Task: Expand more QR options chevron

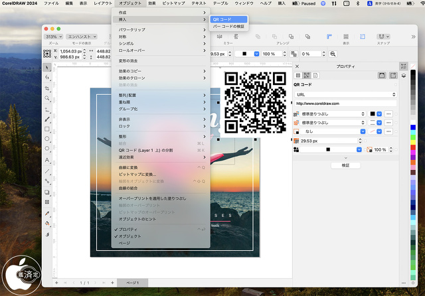Action: pos(345,157)
